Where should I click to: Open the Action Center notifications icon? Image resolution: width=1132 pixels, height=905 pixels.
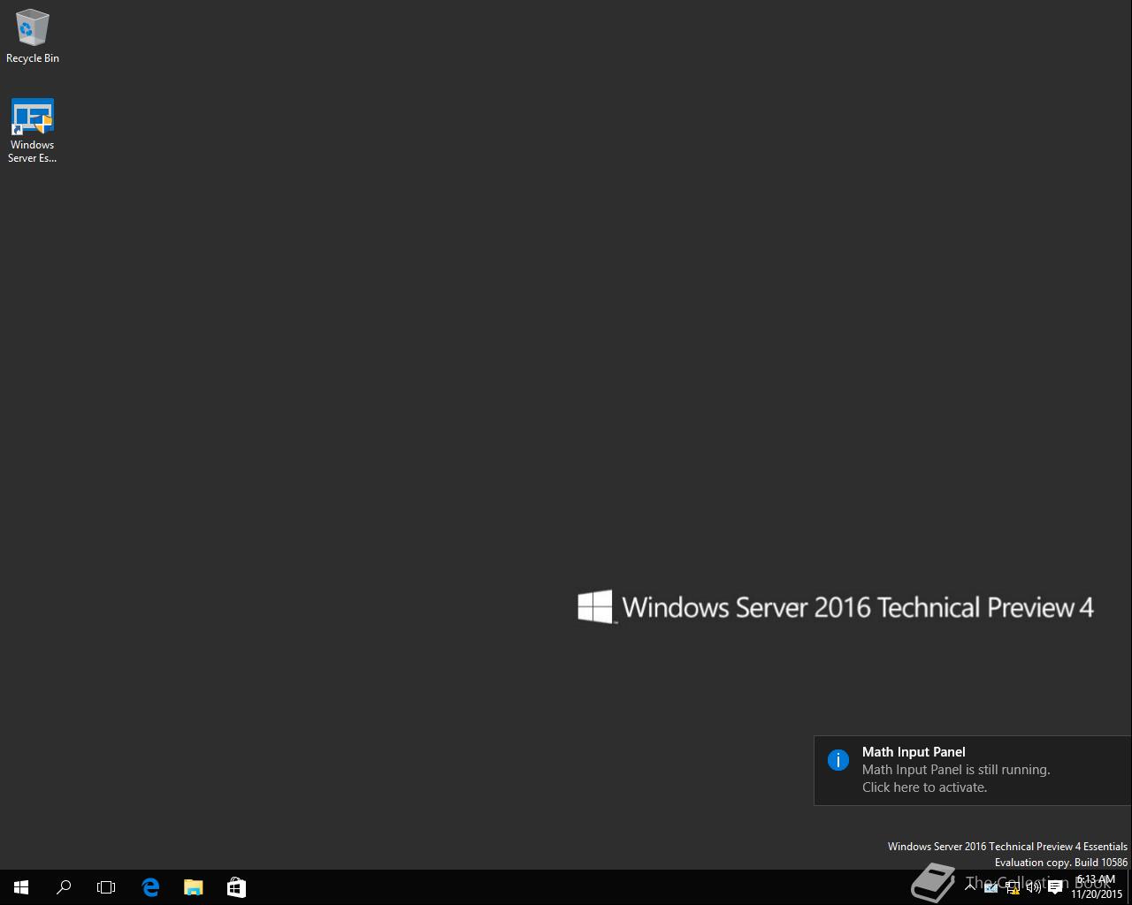pyautogui.click(x=1055, y=887)
